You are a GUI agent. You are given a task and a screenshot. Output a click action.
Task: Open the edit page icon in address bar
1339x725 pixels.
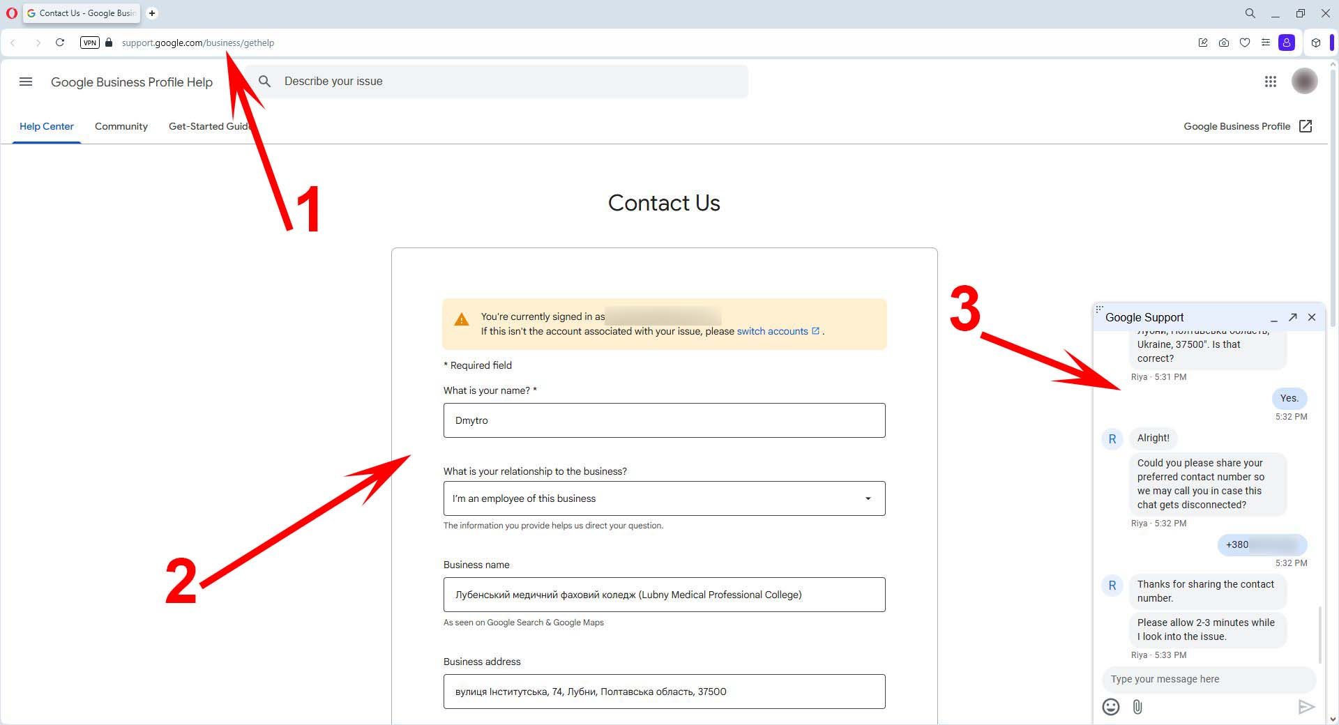1203,43
